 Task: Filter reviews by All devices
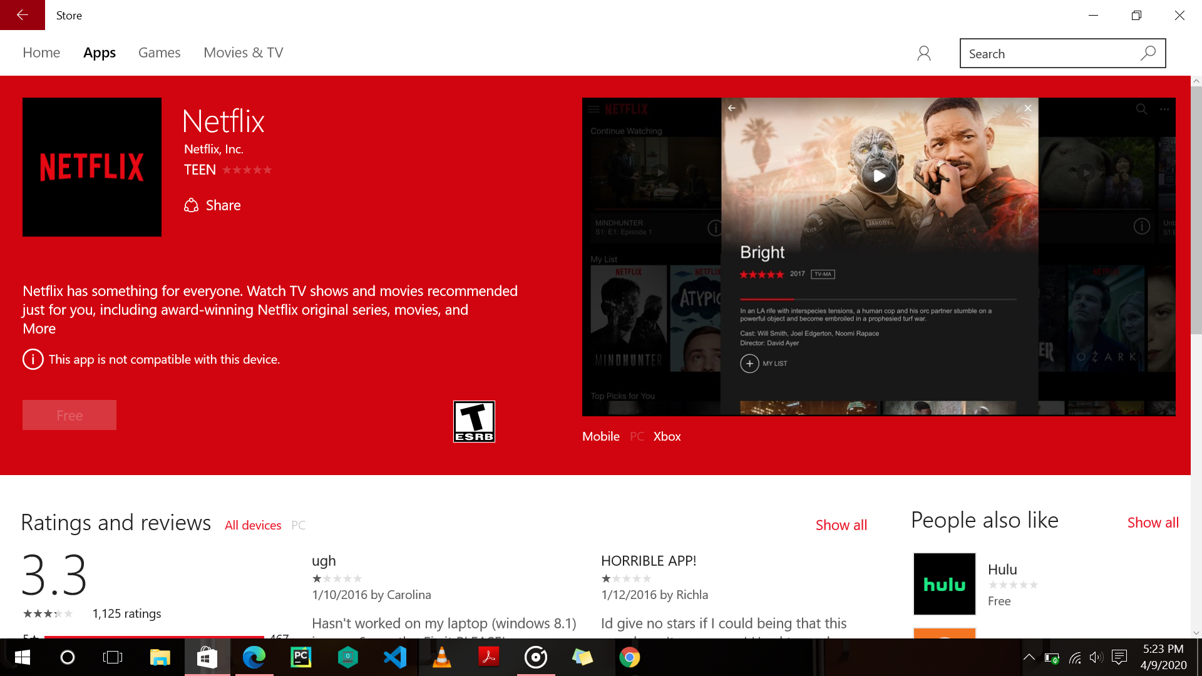pyautogui.click(x=253, y=525)
